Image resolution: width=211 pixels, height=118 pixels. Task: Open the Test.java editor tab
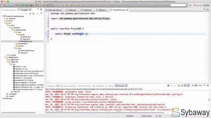click(101, 10)
